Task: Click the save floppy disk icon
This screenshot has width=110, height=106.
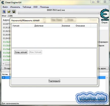Action: click(14, 12)
